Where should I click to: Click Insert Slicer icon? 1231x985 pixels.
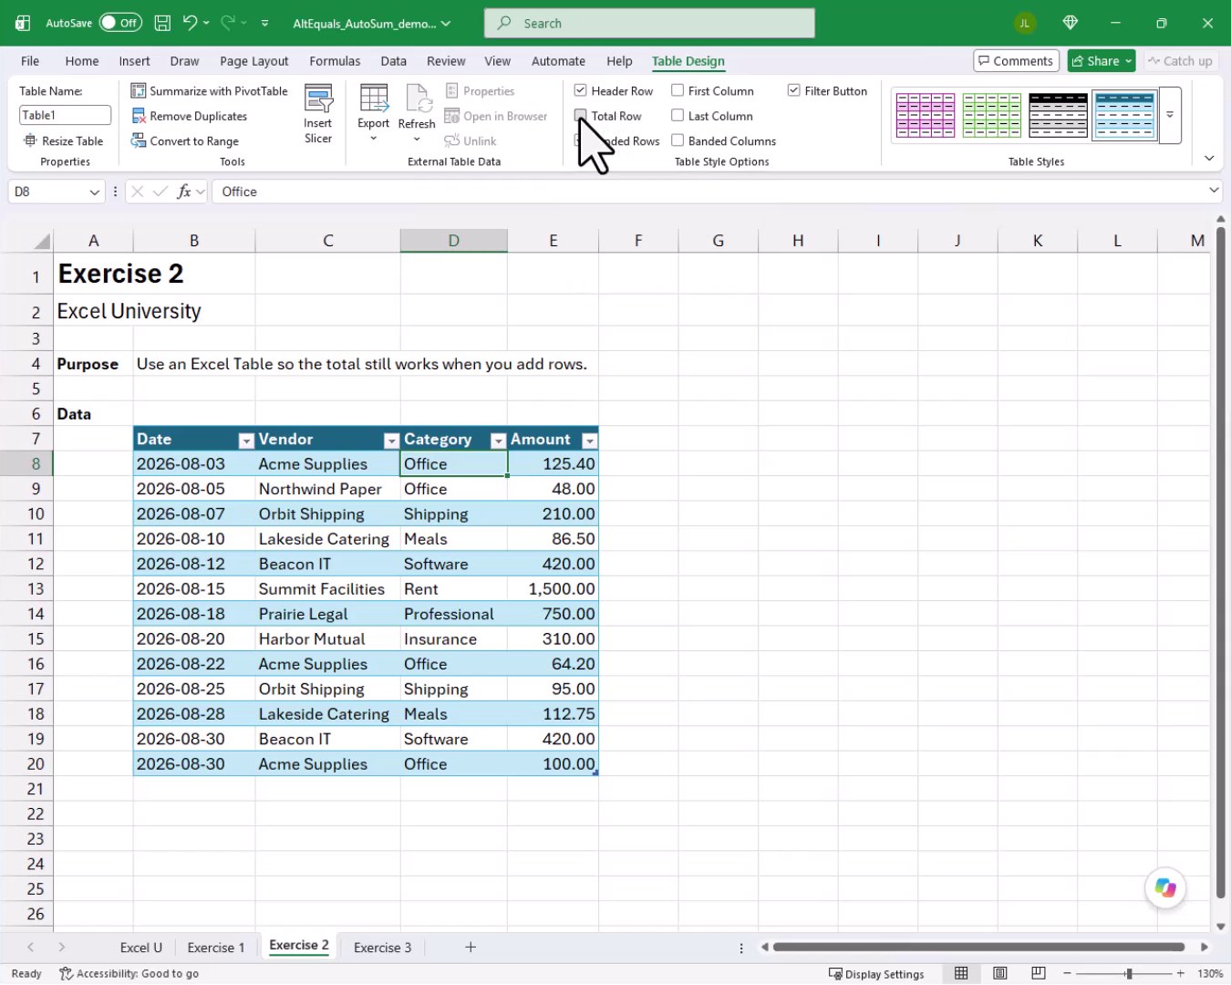point(318,114)
